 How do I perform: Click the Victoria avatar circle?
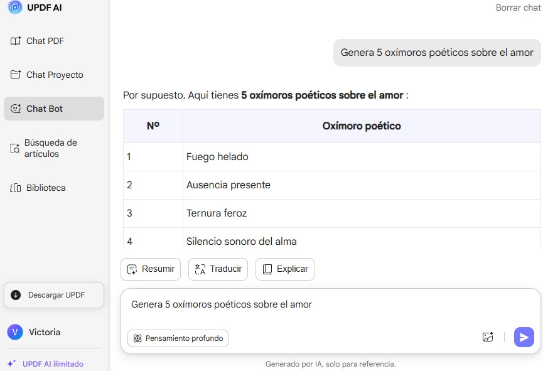(x=15, y=332)
